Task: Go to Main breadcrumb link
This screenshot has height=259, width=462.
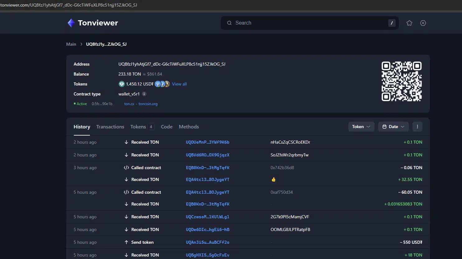Action: tap(71, 44)
